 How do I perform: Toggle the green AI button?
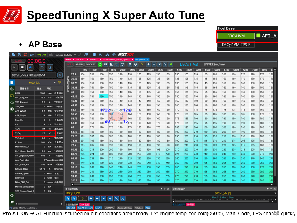(x=171, y=64)
